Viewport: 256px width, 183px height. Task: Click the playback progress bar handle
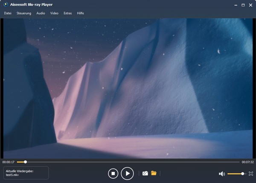(x=25, y=162)
